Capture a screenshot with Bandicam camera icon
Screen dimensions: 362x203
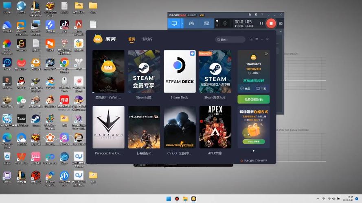point(281,23)
